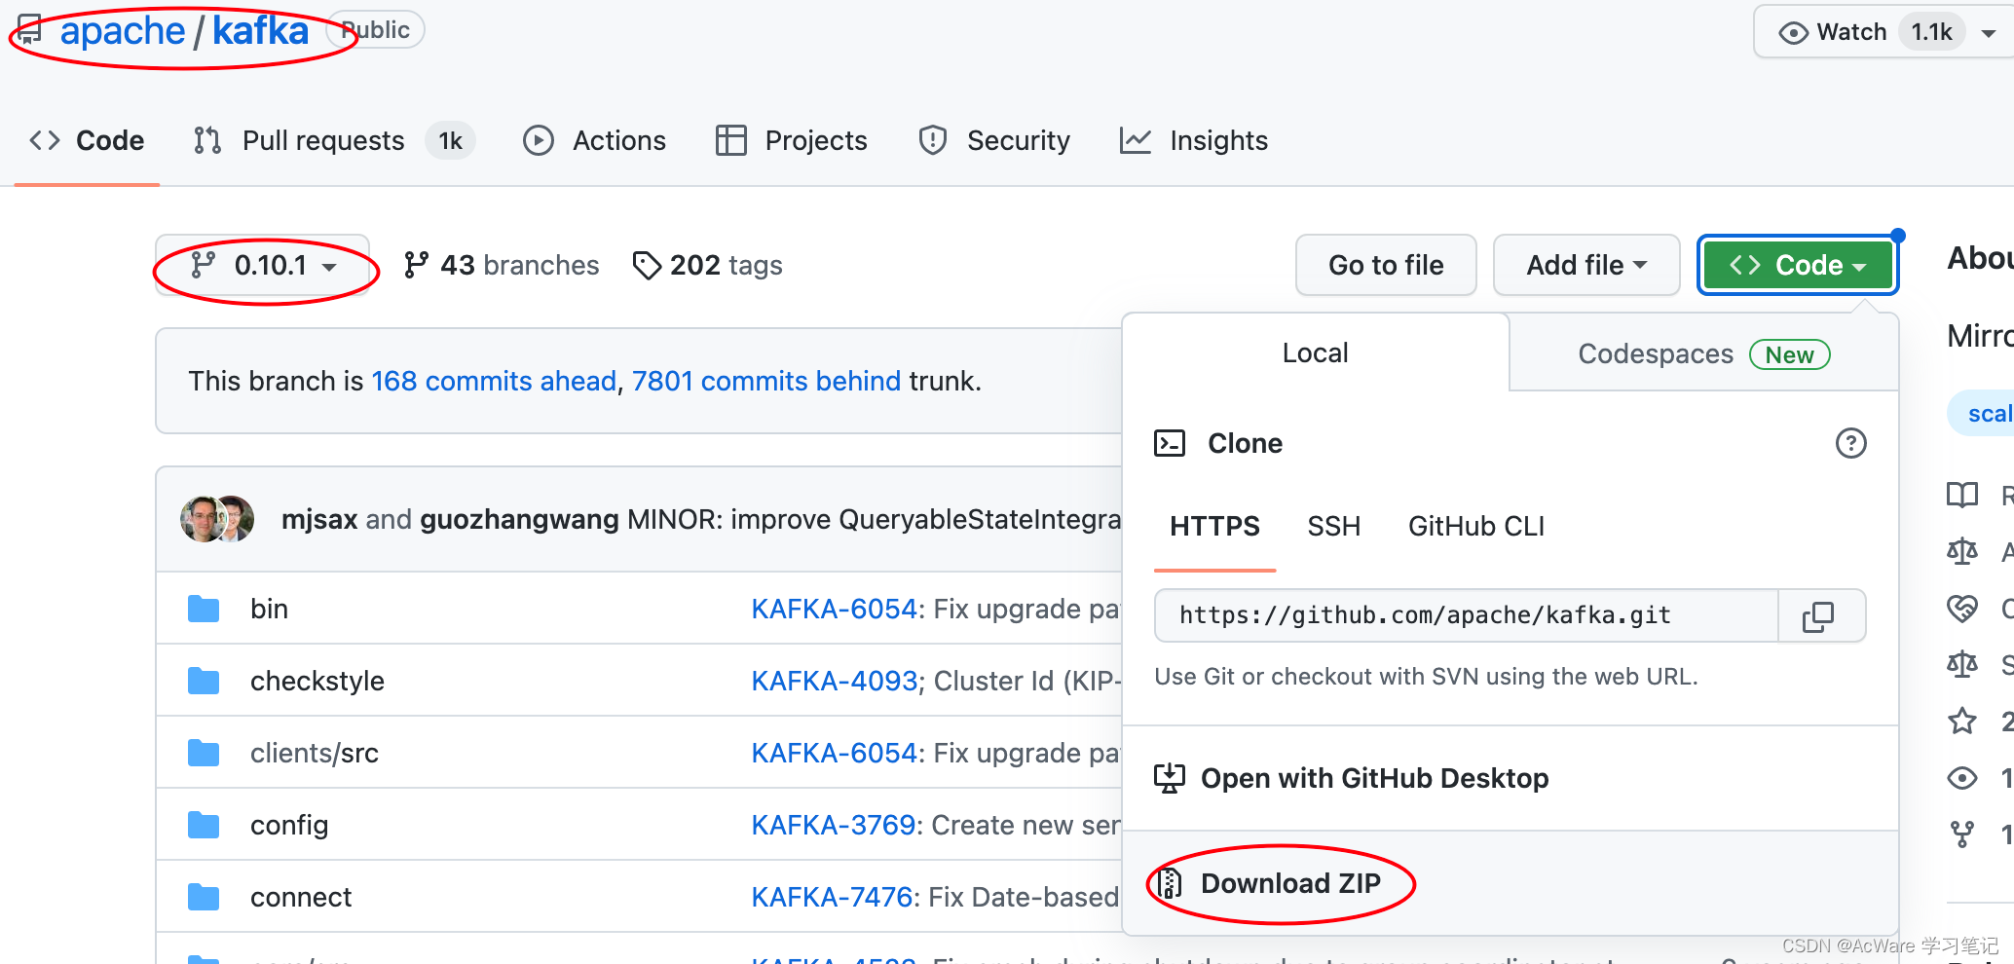Open the 168 commits ahead link
Viewport: 2014px width, 964px height.
tap(494, 381)
